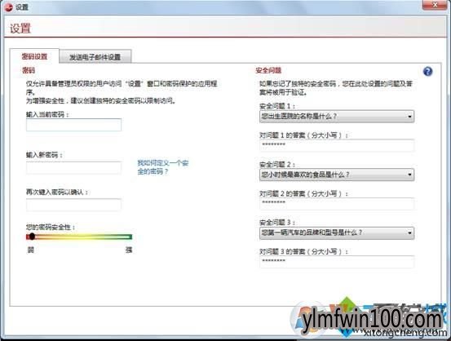Expand the 安全问题 1 dropdown

point(337,117)
